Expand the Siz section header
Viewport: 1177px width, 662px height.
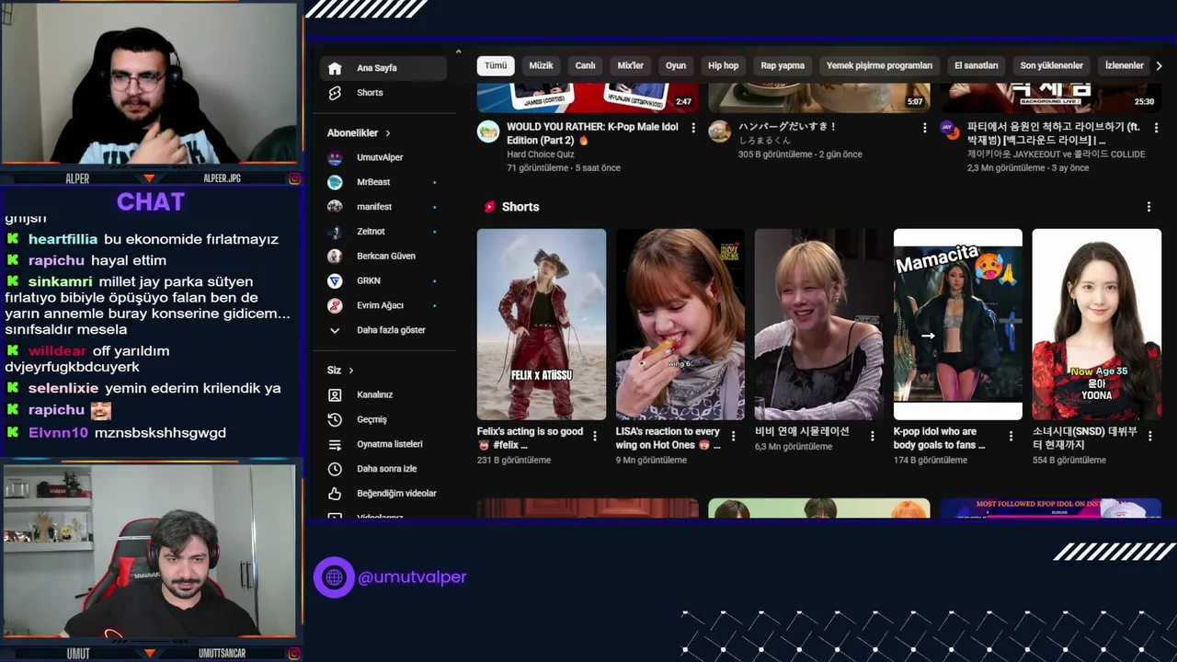click(340, 371)
